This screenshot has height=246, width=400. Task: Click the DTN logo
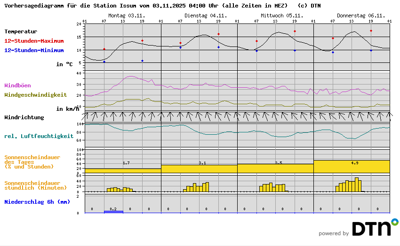point(375,228)
